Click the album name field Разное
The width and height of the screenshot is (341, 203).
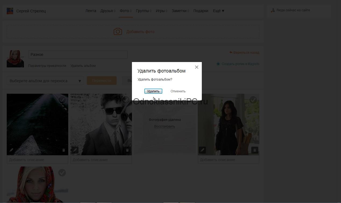[x=78, y=55]
